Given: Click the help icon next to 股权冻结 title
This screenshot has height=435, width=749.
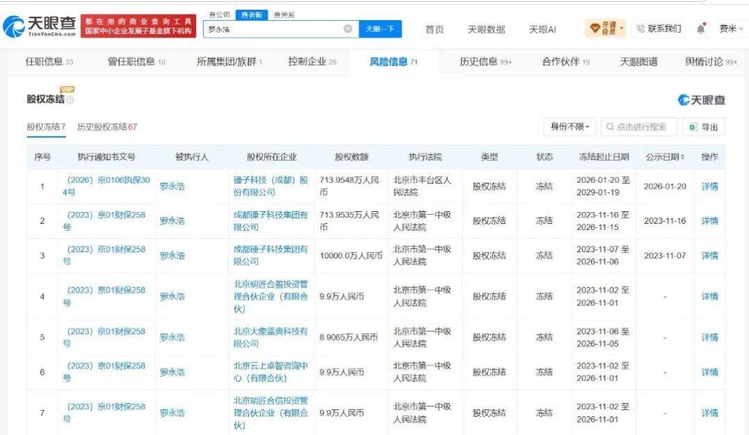Looking at the screenshot, I should click(x=70, y=100).
